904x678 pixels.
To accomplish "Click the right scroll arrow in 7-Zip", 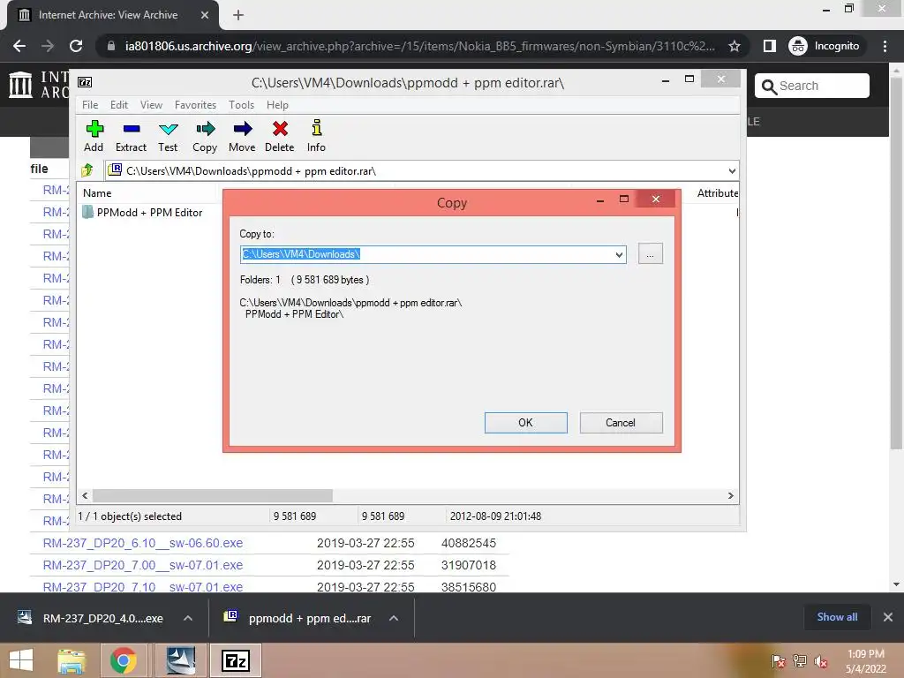I will click(730, 496).
